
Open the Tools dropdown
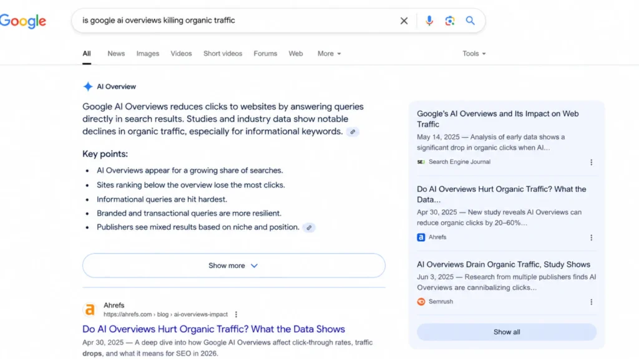474,54
